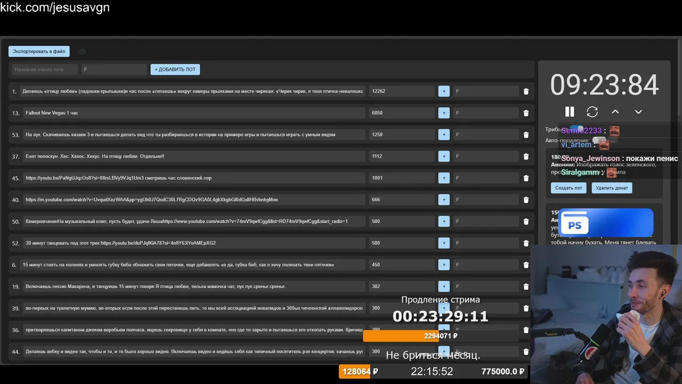The height and width of the screenshot is (384, 682).
Task: Edit the amount field showing 12262
Action: tap(402, 91)
